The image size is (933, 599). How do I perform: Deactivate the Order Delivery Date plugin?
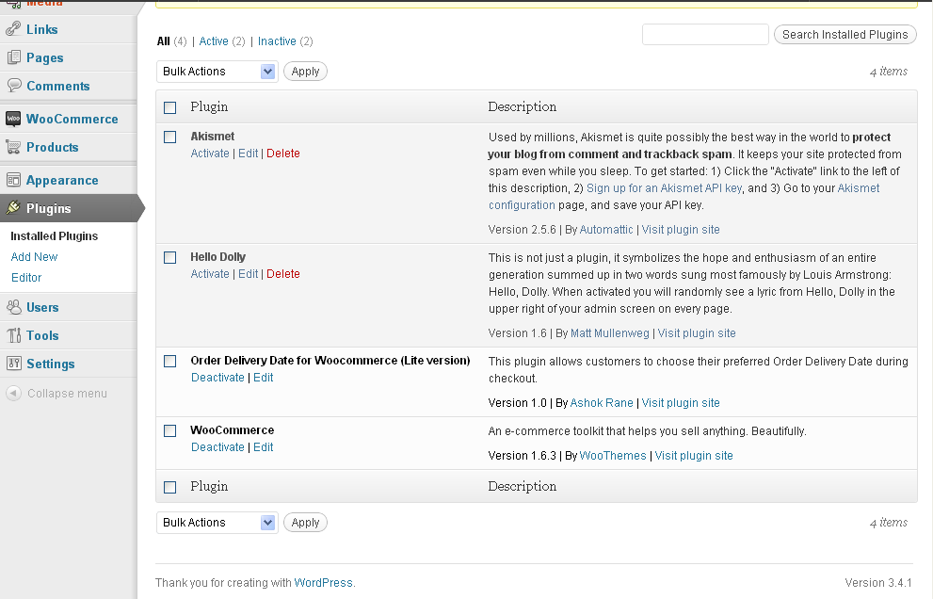(217, 378)
